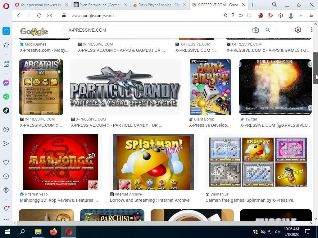Open Messenger in the sidebar
Screen dimensions: 318x238
pos(6,83)
